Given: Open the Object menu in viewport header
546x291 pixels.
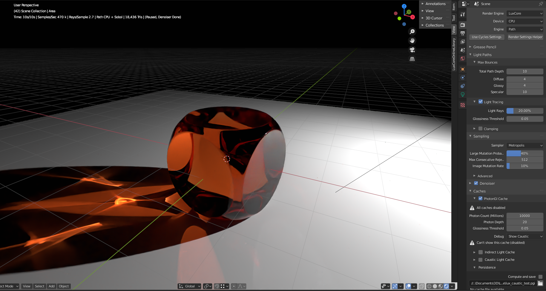Looking at the screenshot, I should [64, 286].
